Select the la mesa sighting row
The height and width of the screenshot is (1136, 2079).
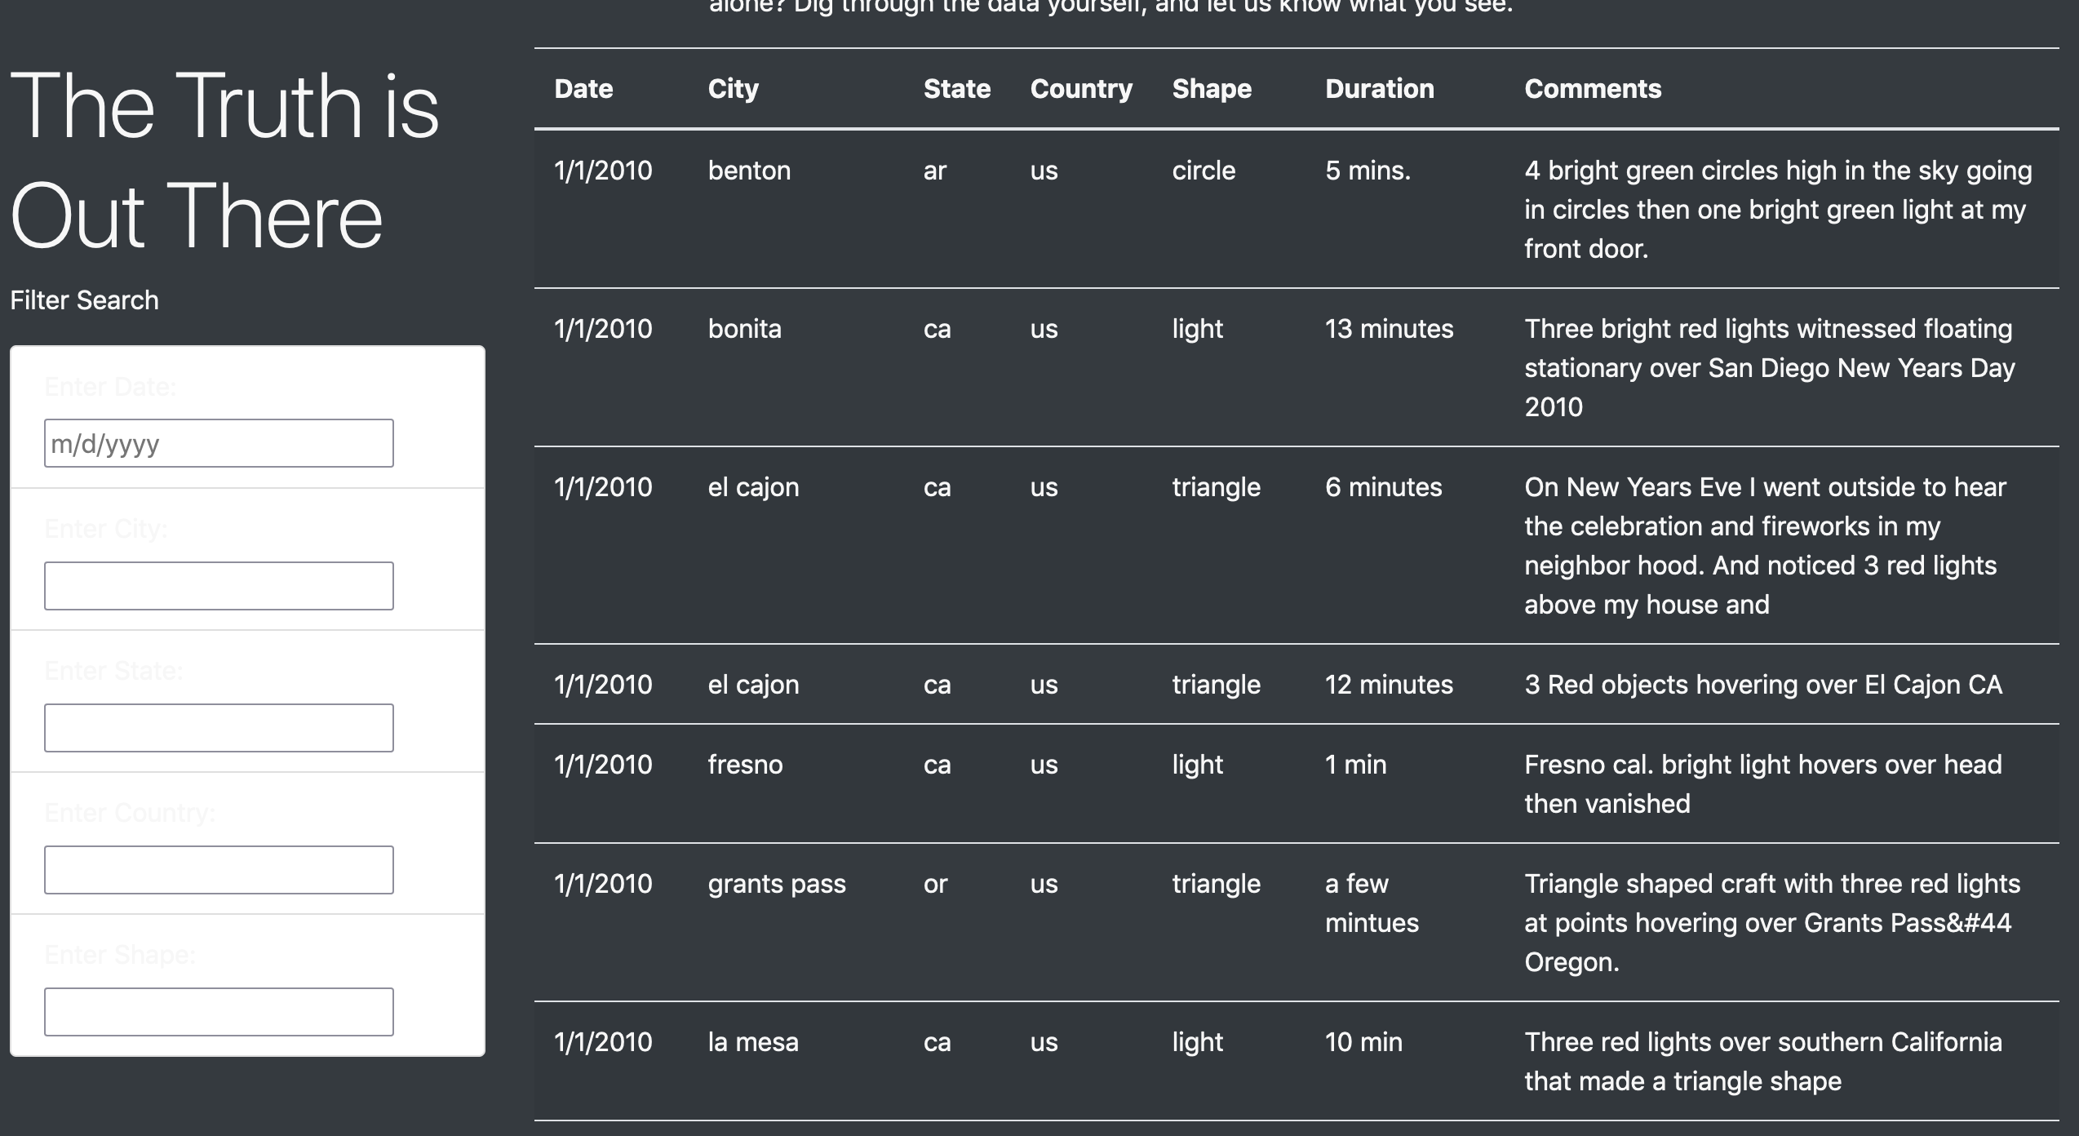(x=753, y=1042)
